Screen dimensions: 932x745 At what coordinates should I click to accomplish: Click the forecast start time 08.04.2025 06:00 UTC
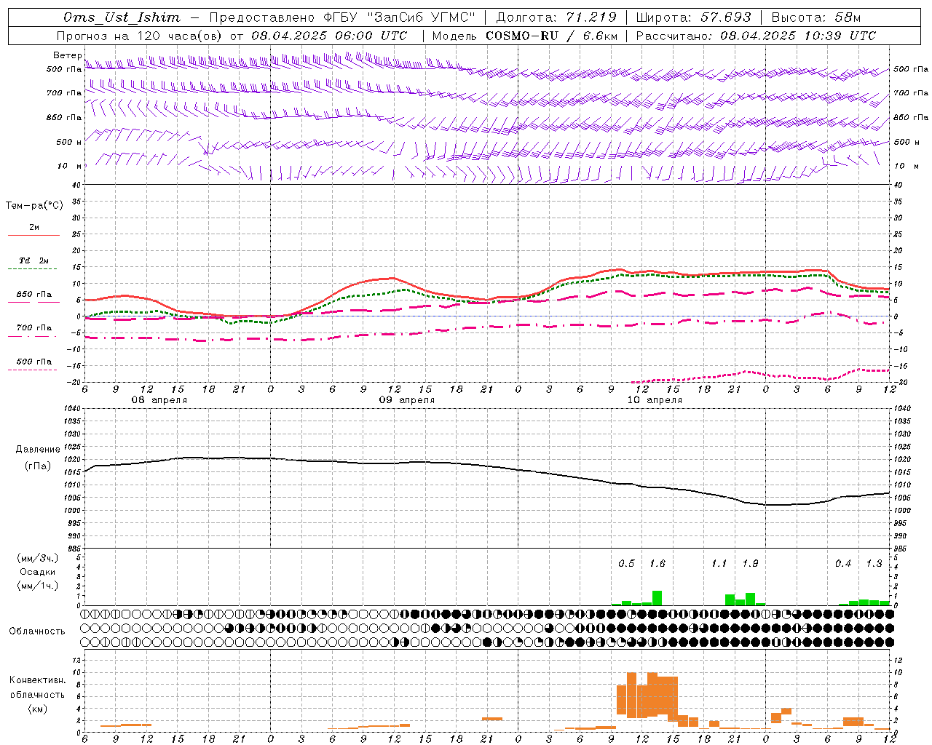pyautogui.click(x=329, y=36)
